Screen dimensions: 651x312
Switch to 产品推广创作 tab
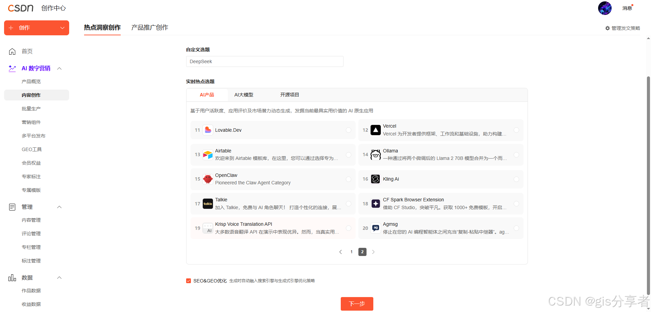tap(150, 27)
